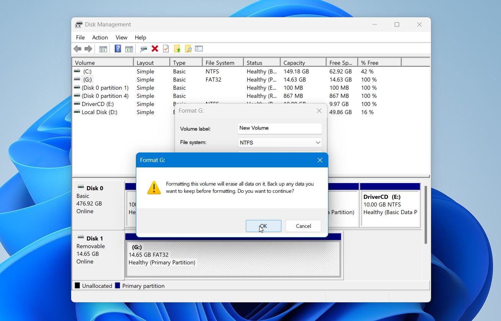Open the View menu
Viewport: 501px width, 321px height.
click(121, 38)
